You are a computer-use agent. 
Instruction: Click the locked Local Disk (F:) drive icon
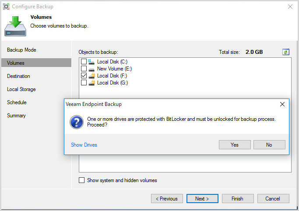91,76
